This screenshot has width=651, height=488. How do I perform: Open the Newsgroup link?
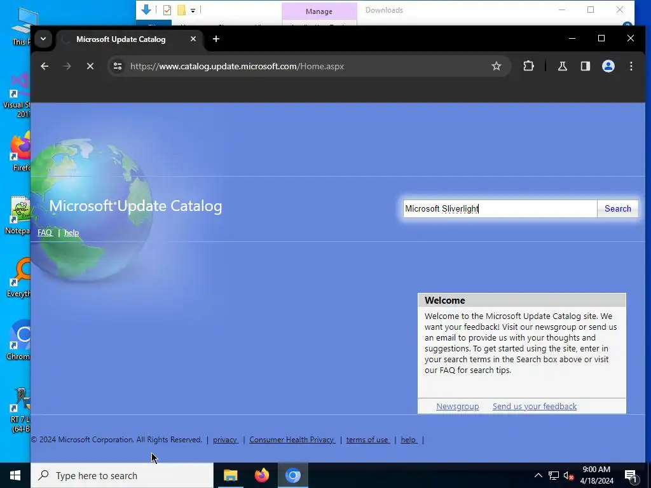(458, 406)
